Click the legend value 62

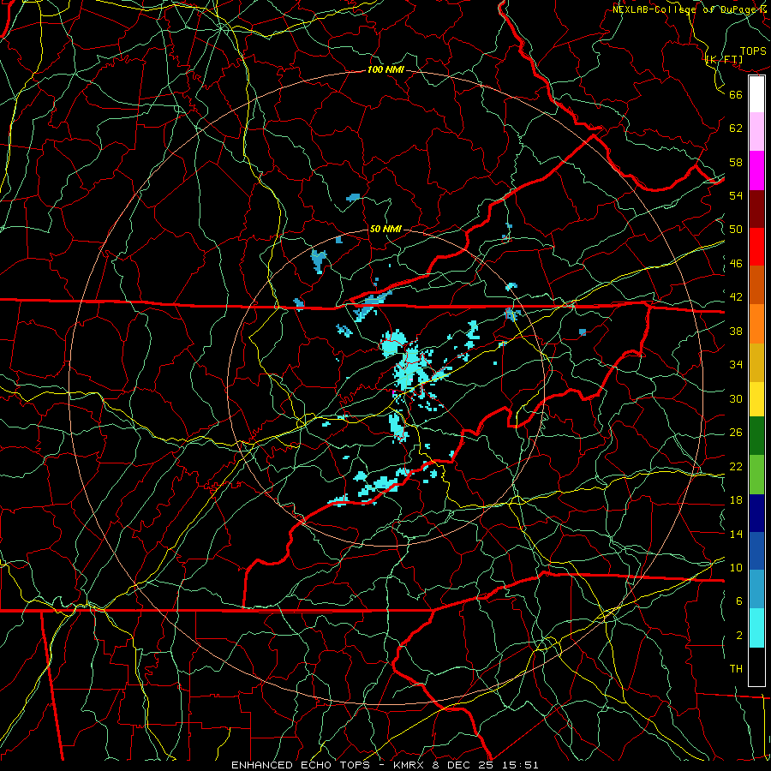click(736, 128)
